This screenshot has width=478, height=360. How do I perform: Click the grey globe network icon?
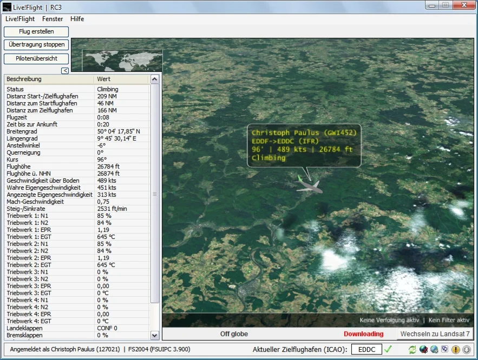[x=434, y=350]
